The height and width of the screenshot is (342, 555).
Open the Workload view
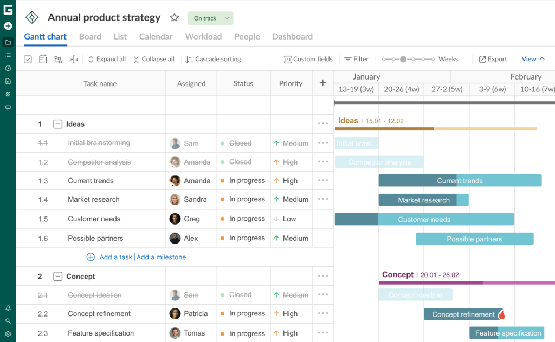click(x=203, y=36)
